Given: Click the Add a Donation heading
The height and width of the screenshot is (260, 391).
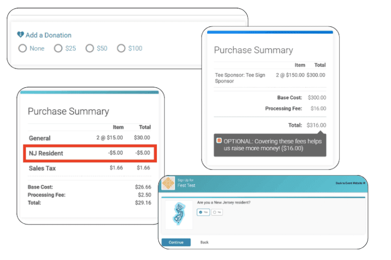Looking at the screenshot, I should tap(48, 35).
